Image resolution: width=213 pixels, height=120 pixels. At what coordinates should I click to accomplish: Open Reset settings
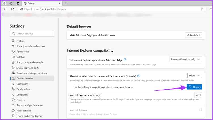32,111
